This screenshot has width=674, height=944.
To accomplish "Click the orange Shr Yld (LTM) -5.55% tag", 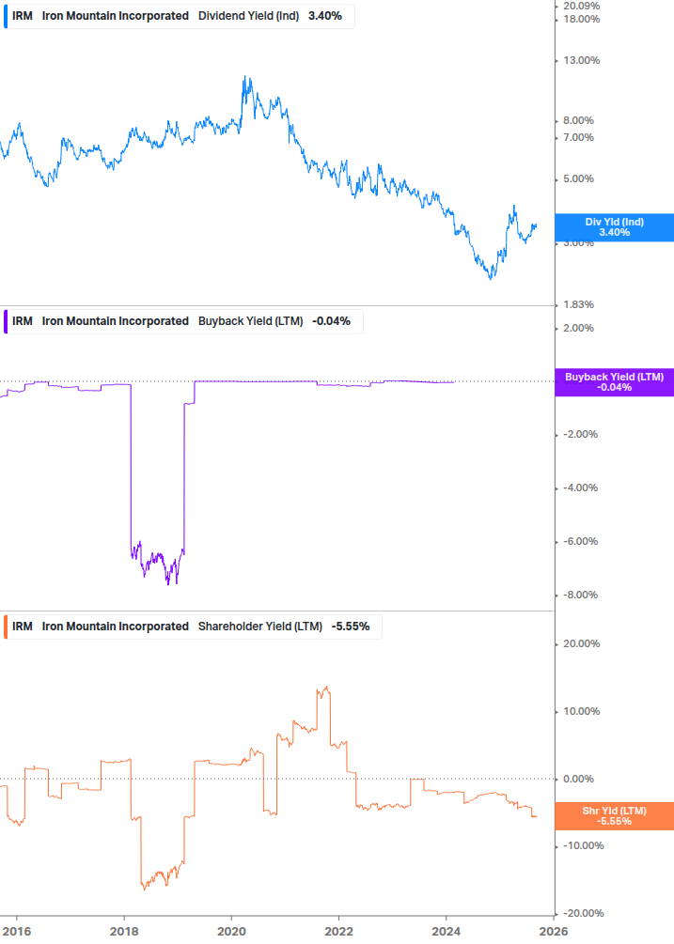I will coord(615,816).
